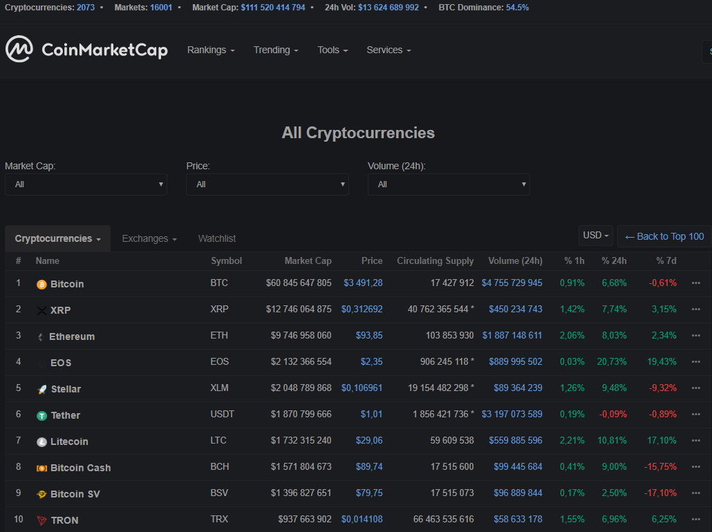The height and width of the screenshot is (532, 712).
Task: Open the Rankings menu
Action: tap(210, 50)
